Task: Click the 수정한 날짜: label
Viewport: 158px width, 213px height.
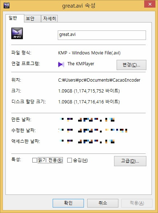Action: pos(23,130)
